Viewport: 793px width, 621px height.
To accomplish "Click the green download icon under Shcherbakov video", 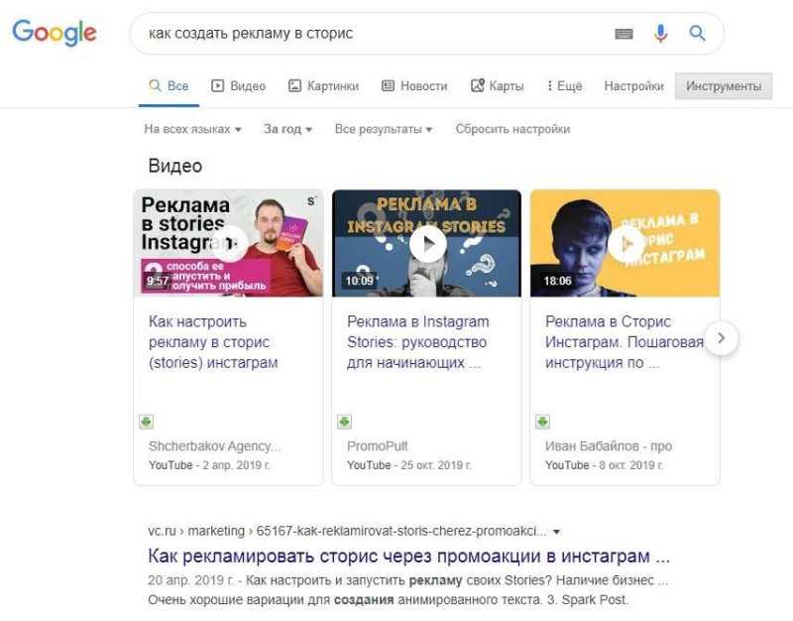I will click(x=146, y=421).
